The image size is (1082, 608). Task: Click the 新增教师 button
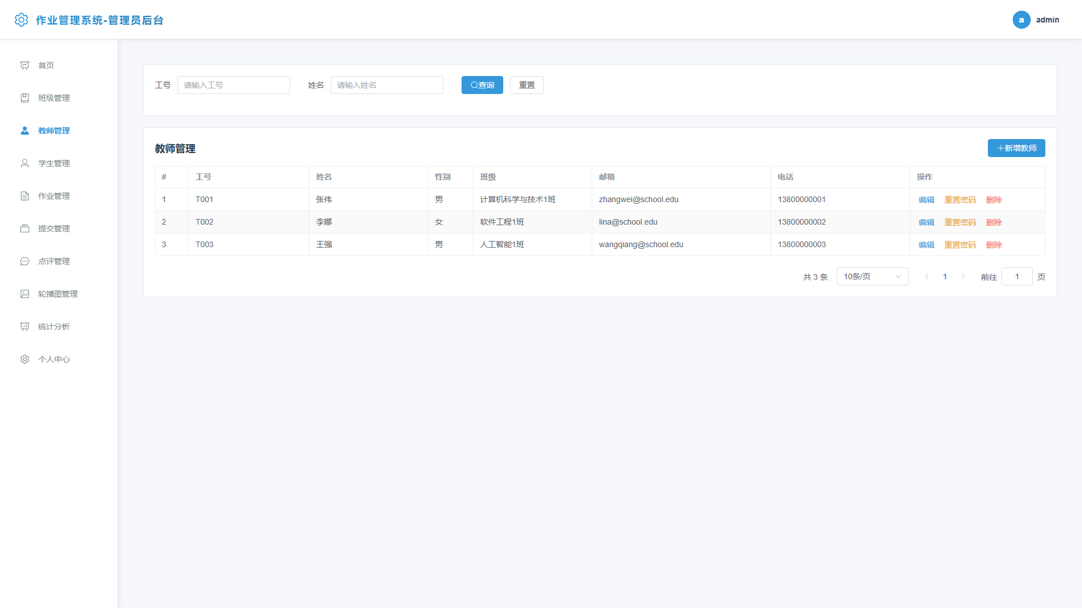tap(1016, 148)
